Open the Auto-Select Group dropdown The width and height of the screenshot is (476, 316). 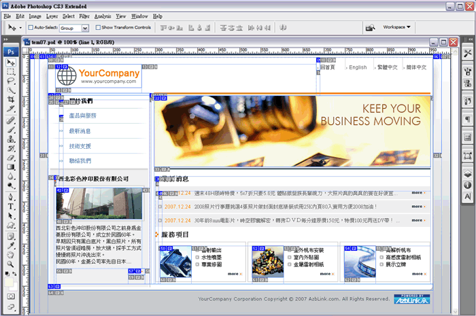point(74,28)
